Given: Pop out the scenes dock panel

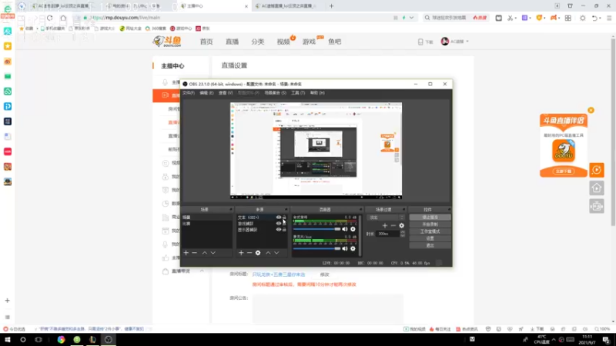Looking at the screenshot, I should (x=230, y=209).
